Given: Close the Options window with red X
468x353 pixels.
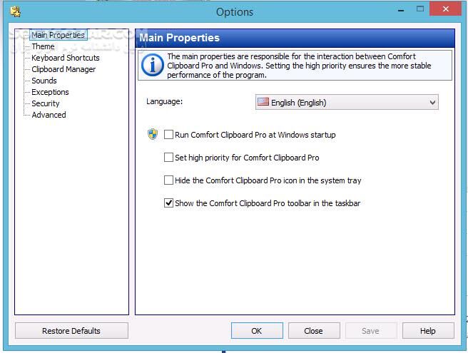Looking at the screenshot, I should point(445,9).
